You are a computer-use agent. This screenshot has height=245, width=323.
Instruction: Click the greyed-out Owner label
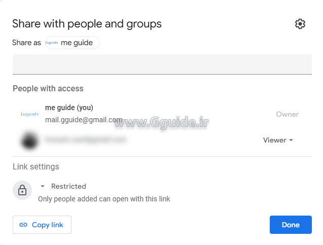click(287, 114)
